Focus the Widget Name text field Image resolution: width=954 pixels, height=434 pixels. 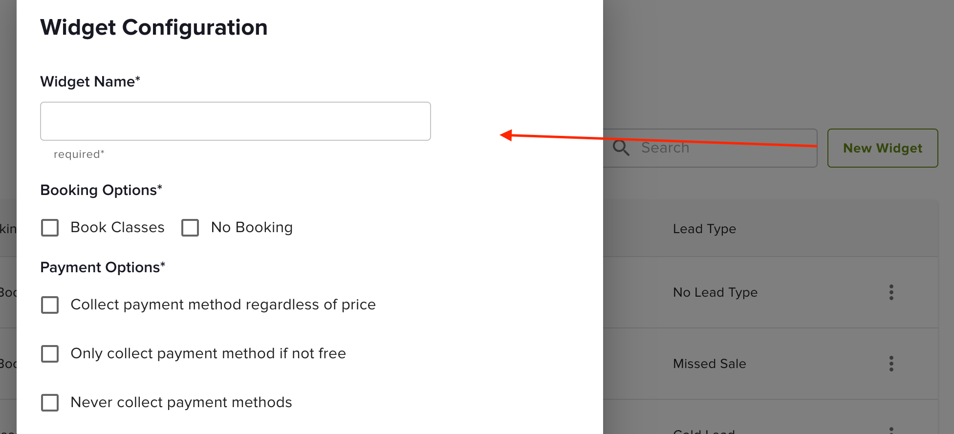[236, 121]
